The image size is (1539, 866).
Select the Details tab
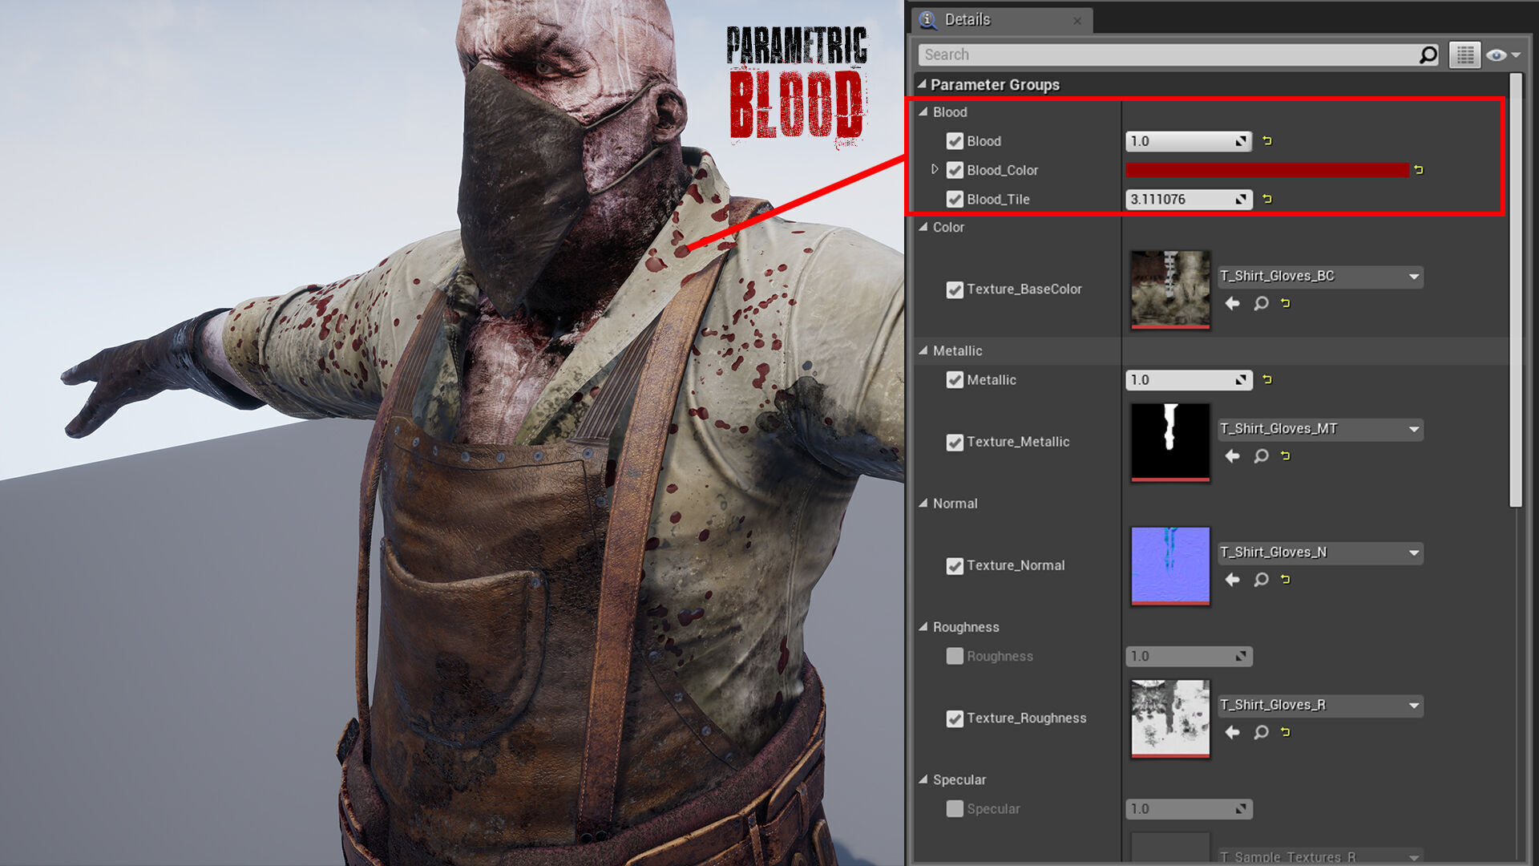1000,20
